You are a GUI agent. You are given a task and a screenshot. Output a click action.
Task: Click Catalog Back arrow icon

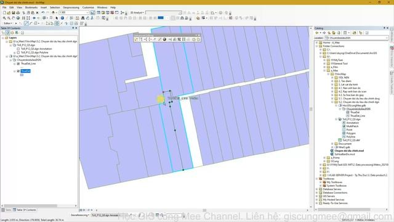(x=317, y=33)
